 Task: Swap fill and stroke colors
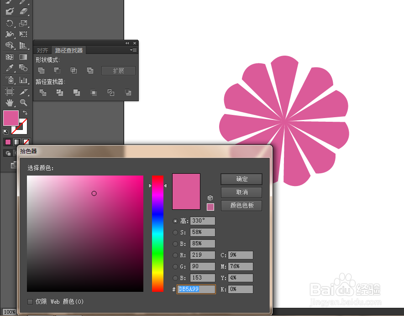pyautogui.click(x=25, y=113)
